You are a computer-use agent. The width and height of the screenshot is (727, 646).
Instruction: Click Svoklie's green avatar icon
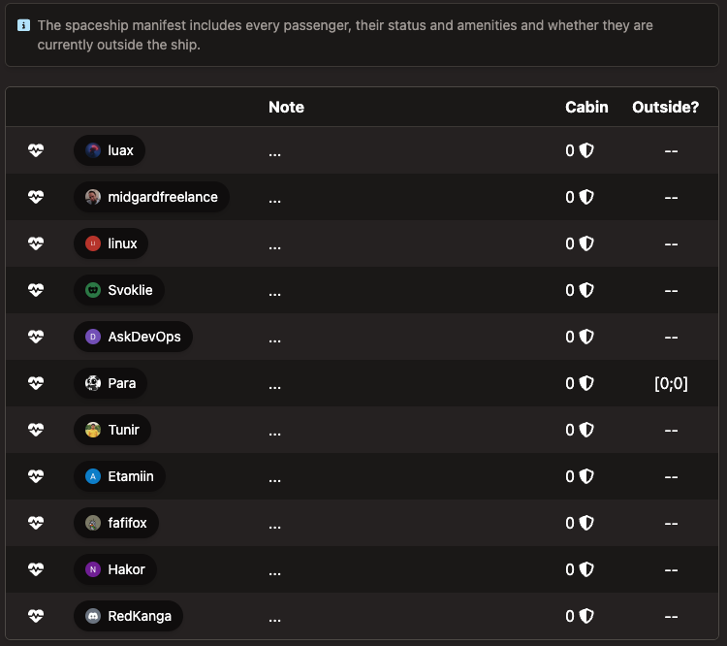pyautogui.click(x=93, y=290)
